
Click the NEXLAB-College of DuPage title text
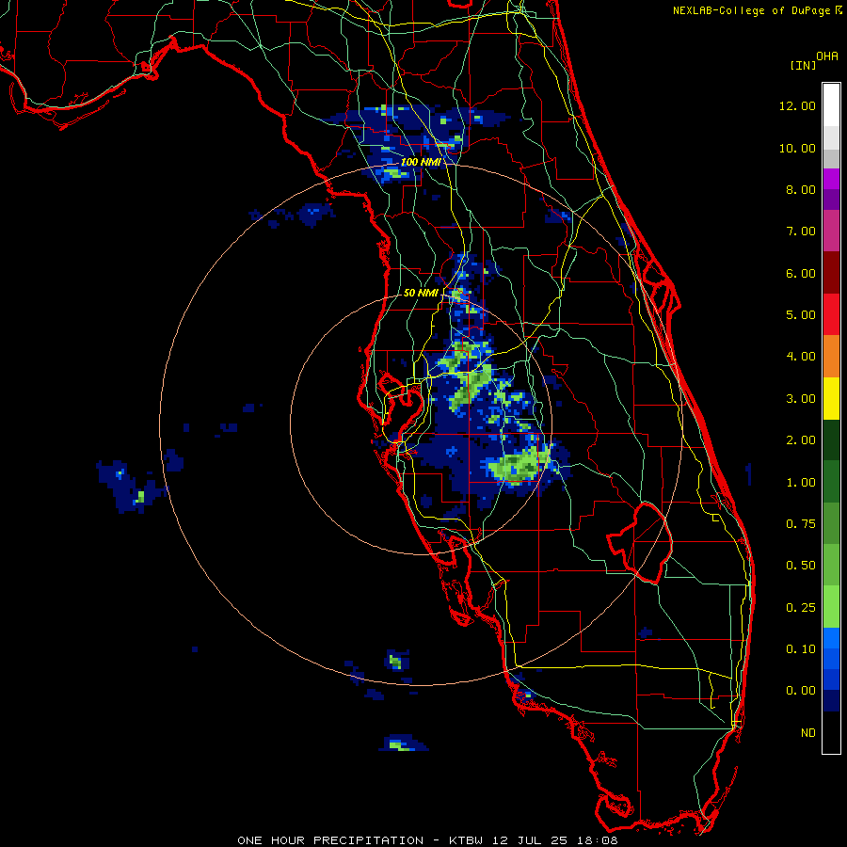pos(752,10)
